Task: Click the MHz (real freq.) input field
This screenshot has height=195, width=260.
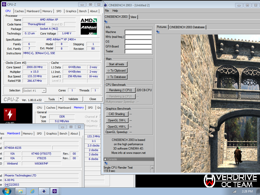Action: click(x=138, y=37)
